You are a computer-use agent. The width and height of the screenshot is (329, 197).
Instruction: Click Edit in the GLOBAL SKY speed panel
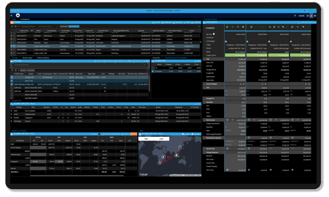[x=197, y=61]
